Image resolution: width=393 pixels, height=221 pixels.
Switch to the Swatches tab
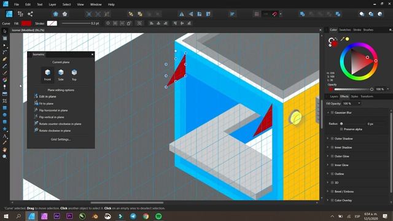click(x=345, y=30)
